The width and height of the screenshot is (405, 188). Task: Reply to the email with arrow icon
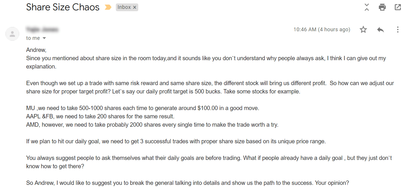pos(381,30)
